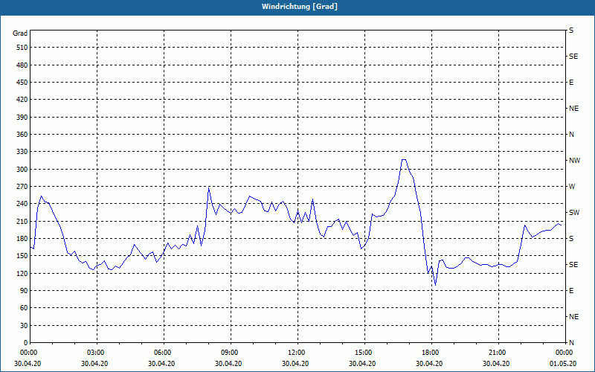This screenshot has width=595, height=372.
Task: Select the y-axis value '270'
Action: 22,187
